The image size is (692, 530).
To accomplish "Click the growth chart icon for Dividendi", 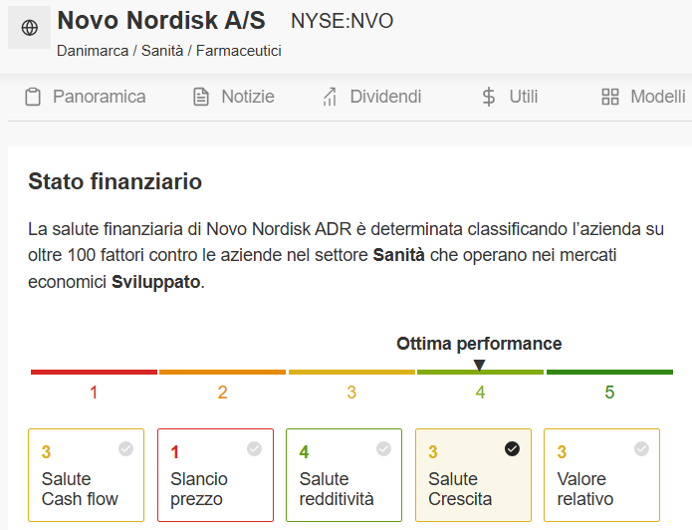I will click(x=330, y=97).
